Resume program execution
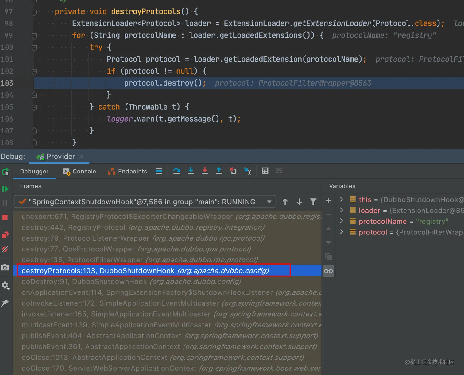This screenshot has height=375, width=464. [5, 189]
